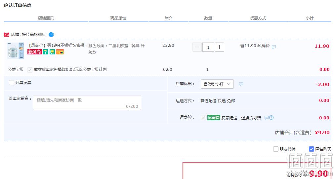Viewport: 336px width, 179px height.
Task: Open the question mark help for 运费险
Action: pyautogui.click(x=271, y=117)
